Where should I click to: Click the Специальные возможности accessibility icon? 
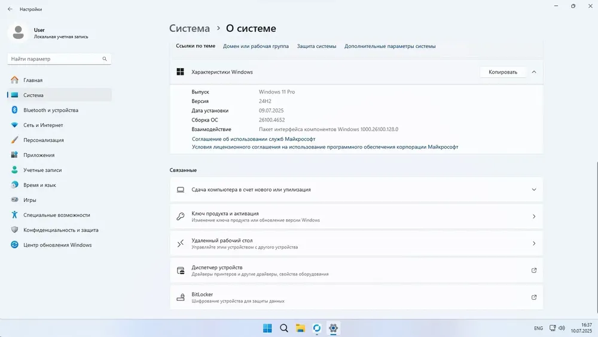[x=14, y=214]
